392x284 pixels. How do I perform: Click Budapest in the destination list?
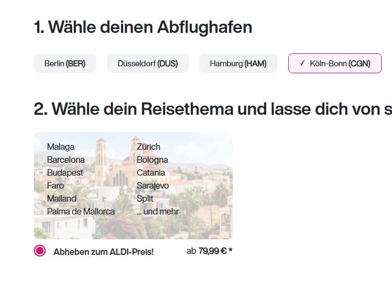tap(65, 173)
